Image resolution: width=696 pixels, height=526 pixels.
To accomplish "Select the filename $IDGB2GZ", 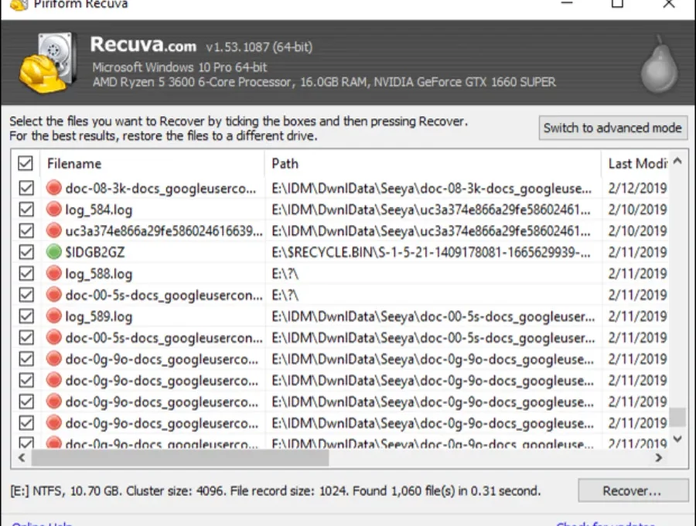I will coord(95,252).
